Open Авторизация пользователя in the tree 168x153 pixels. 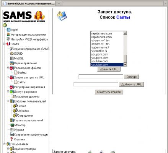click(28, 34)
